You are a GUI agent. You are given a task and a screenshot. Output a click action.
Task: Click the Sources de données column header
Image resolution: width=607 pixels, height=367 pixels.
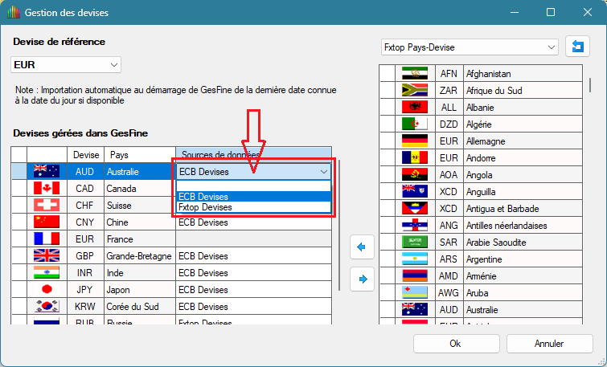(x=252, y=154)
